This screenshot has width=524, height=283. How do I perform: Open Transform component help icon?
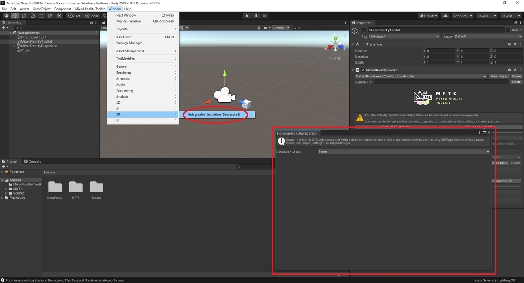[x=509, y=44]
